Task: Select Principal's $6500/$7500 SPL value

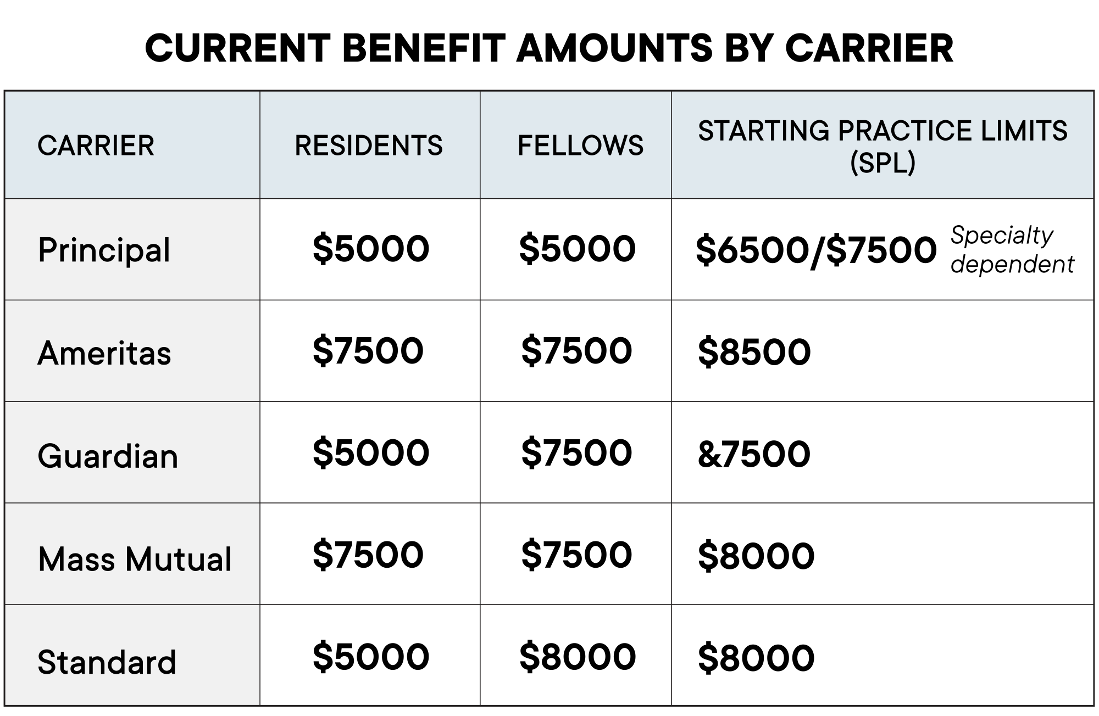Action: (x=816, y=250)
